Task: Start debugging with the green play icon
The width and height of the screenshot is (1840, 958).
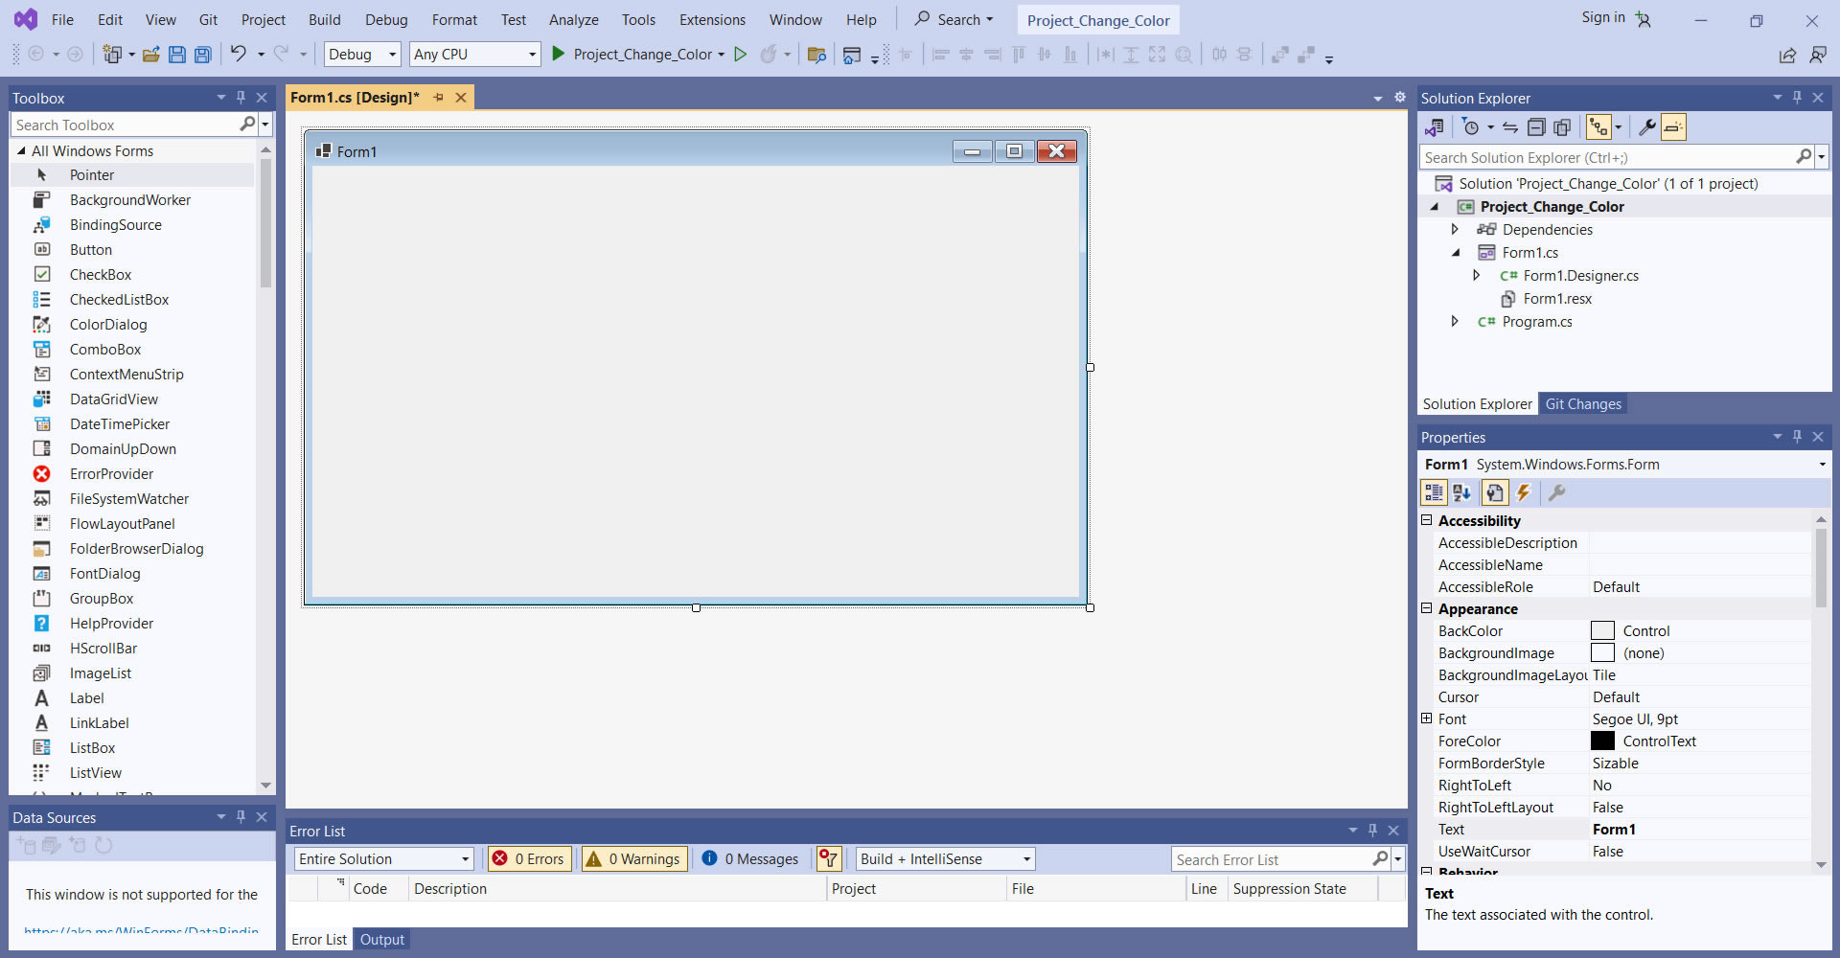Action: [558, 55]
